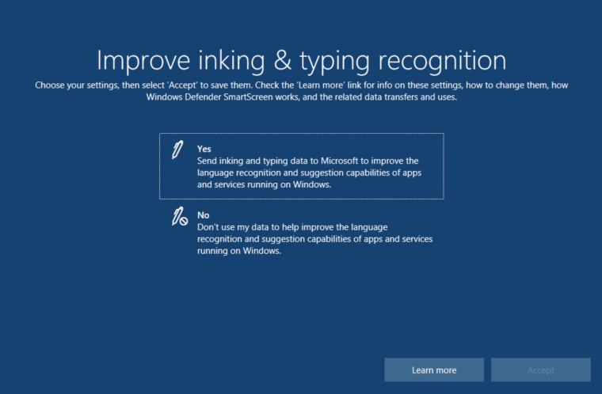Choose No, don't use my data
The height and width of the screenshot is (394, 602).
point(301,233)
